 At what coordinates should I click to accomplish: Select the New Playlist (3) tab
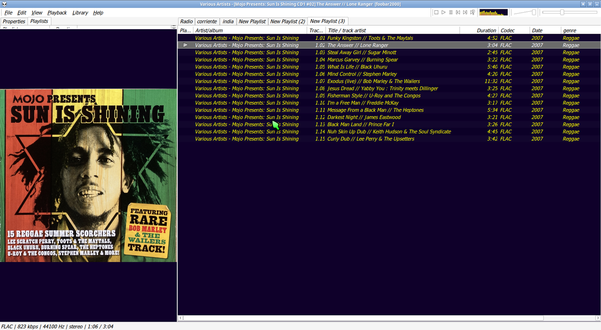pyautogui.click(x=328, y=21)
